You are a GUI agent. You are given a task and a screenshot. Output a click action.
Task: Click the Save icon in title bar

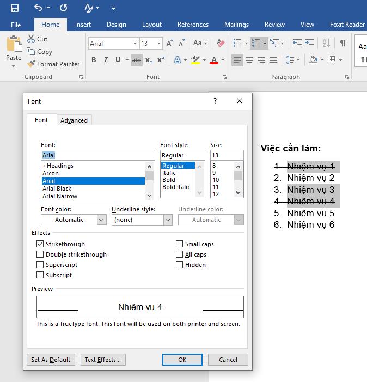(14, 8)
